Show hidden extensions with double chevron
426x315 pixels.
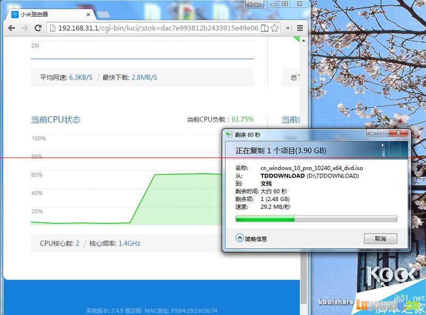pos(288,28)
